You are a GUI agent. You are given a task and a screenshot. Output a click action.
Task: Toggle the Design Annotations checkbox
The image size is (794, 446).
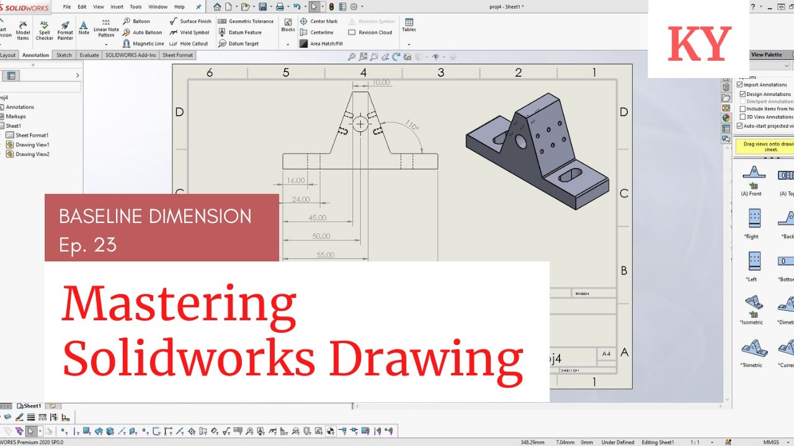(743, 94)
